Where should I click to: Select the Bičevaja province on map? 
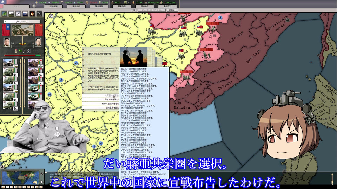coord(236,38)
